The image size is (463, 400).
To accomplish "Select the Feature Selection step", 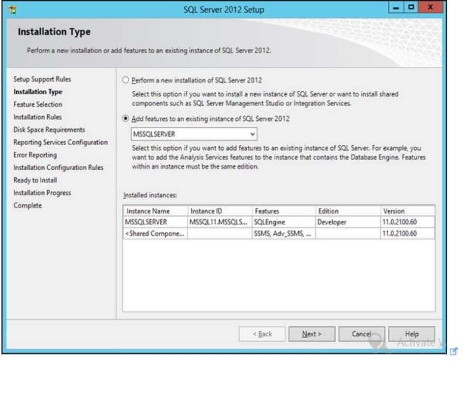I will coord(38,105).
